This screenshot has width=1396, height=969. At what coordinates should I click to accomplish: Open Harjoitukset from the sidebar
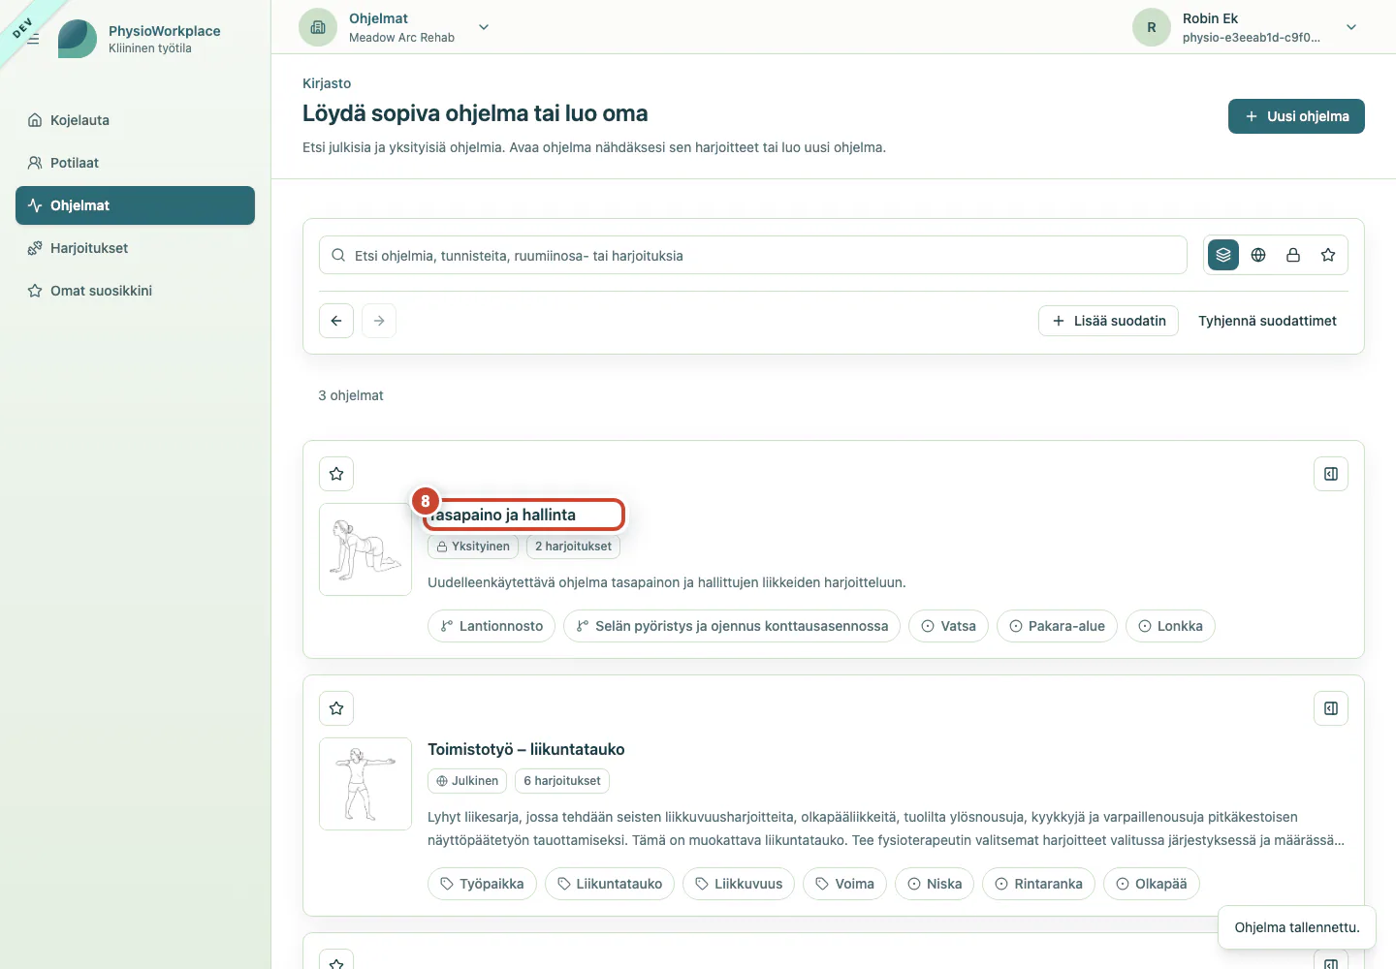[x=135, y=248]
